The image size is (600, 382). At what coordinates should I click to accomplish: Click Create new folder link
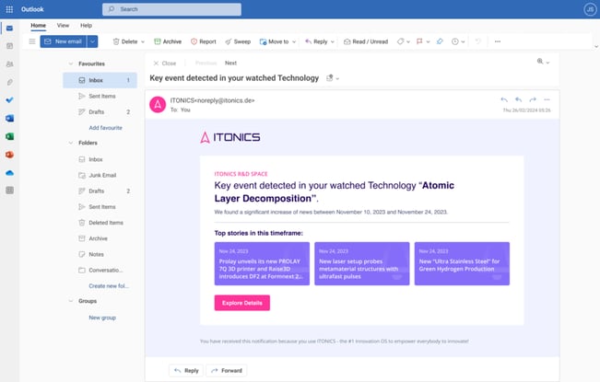(x=109, y=285)
